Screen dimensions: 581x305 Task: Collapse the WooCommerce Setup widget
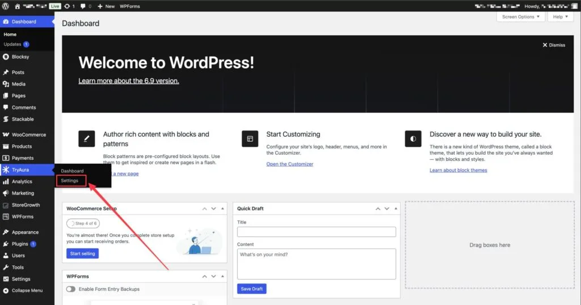pos(222,209)
